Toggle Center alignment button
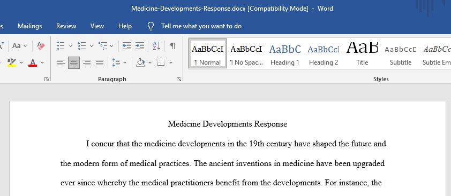 (74, 62)
